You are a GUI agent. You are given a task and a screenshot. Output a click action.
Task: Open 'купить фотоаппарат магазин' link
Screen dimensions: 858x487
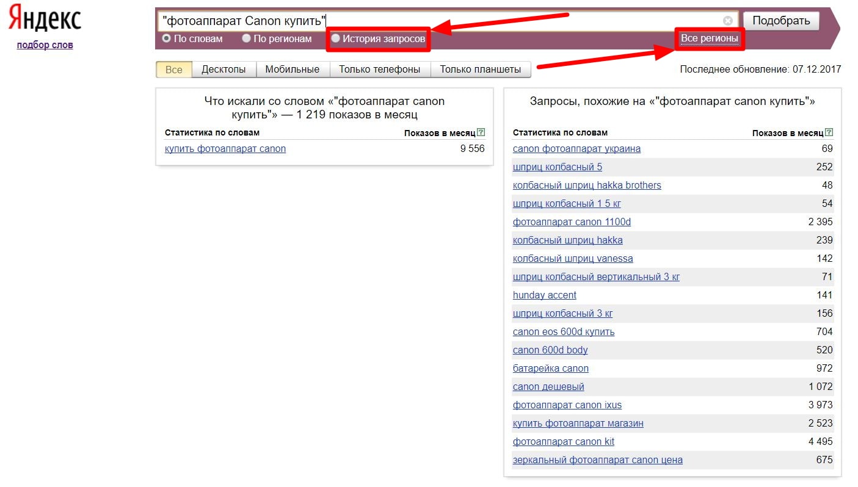578,424
